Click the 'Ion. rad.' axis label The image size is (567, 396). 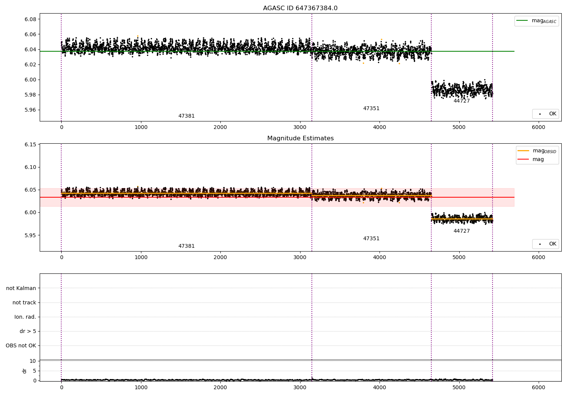tap(25, 317)
